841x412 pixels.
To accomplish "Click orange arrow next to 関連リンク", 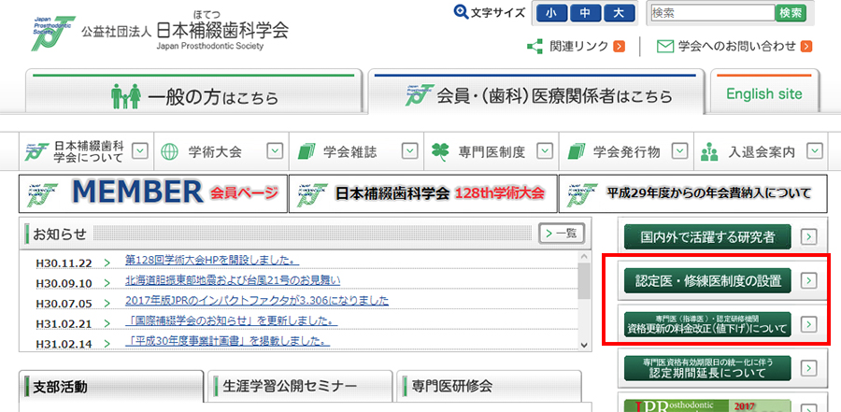I will (619, 46).
